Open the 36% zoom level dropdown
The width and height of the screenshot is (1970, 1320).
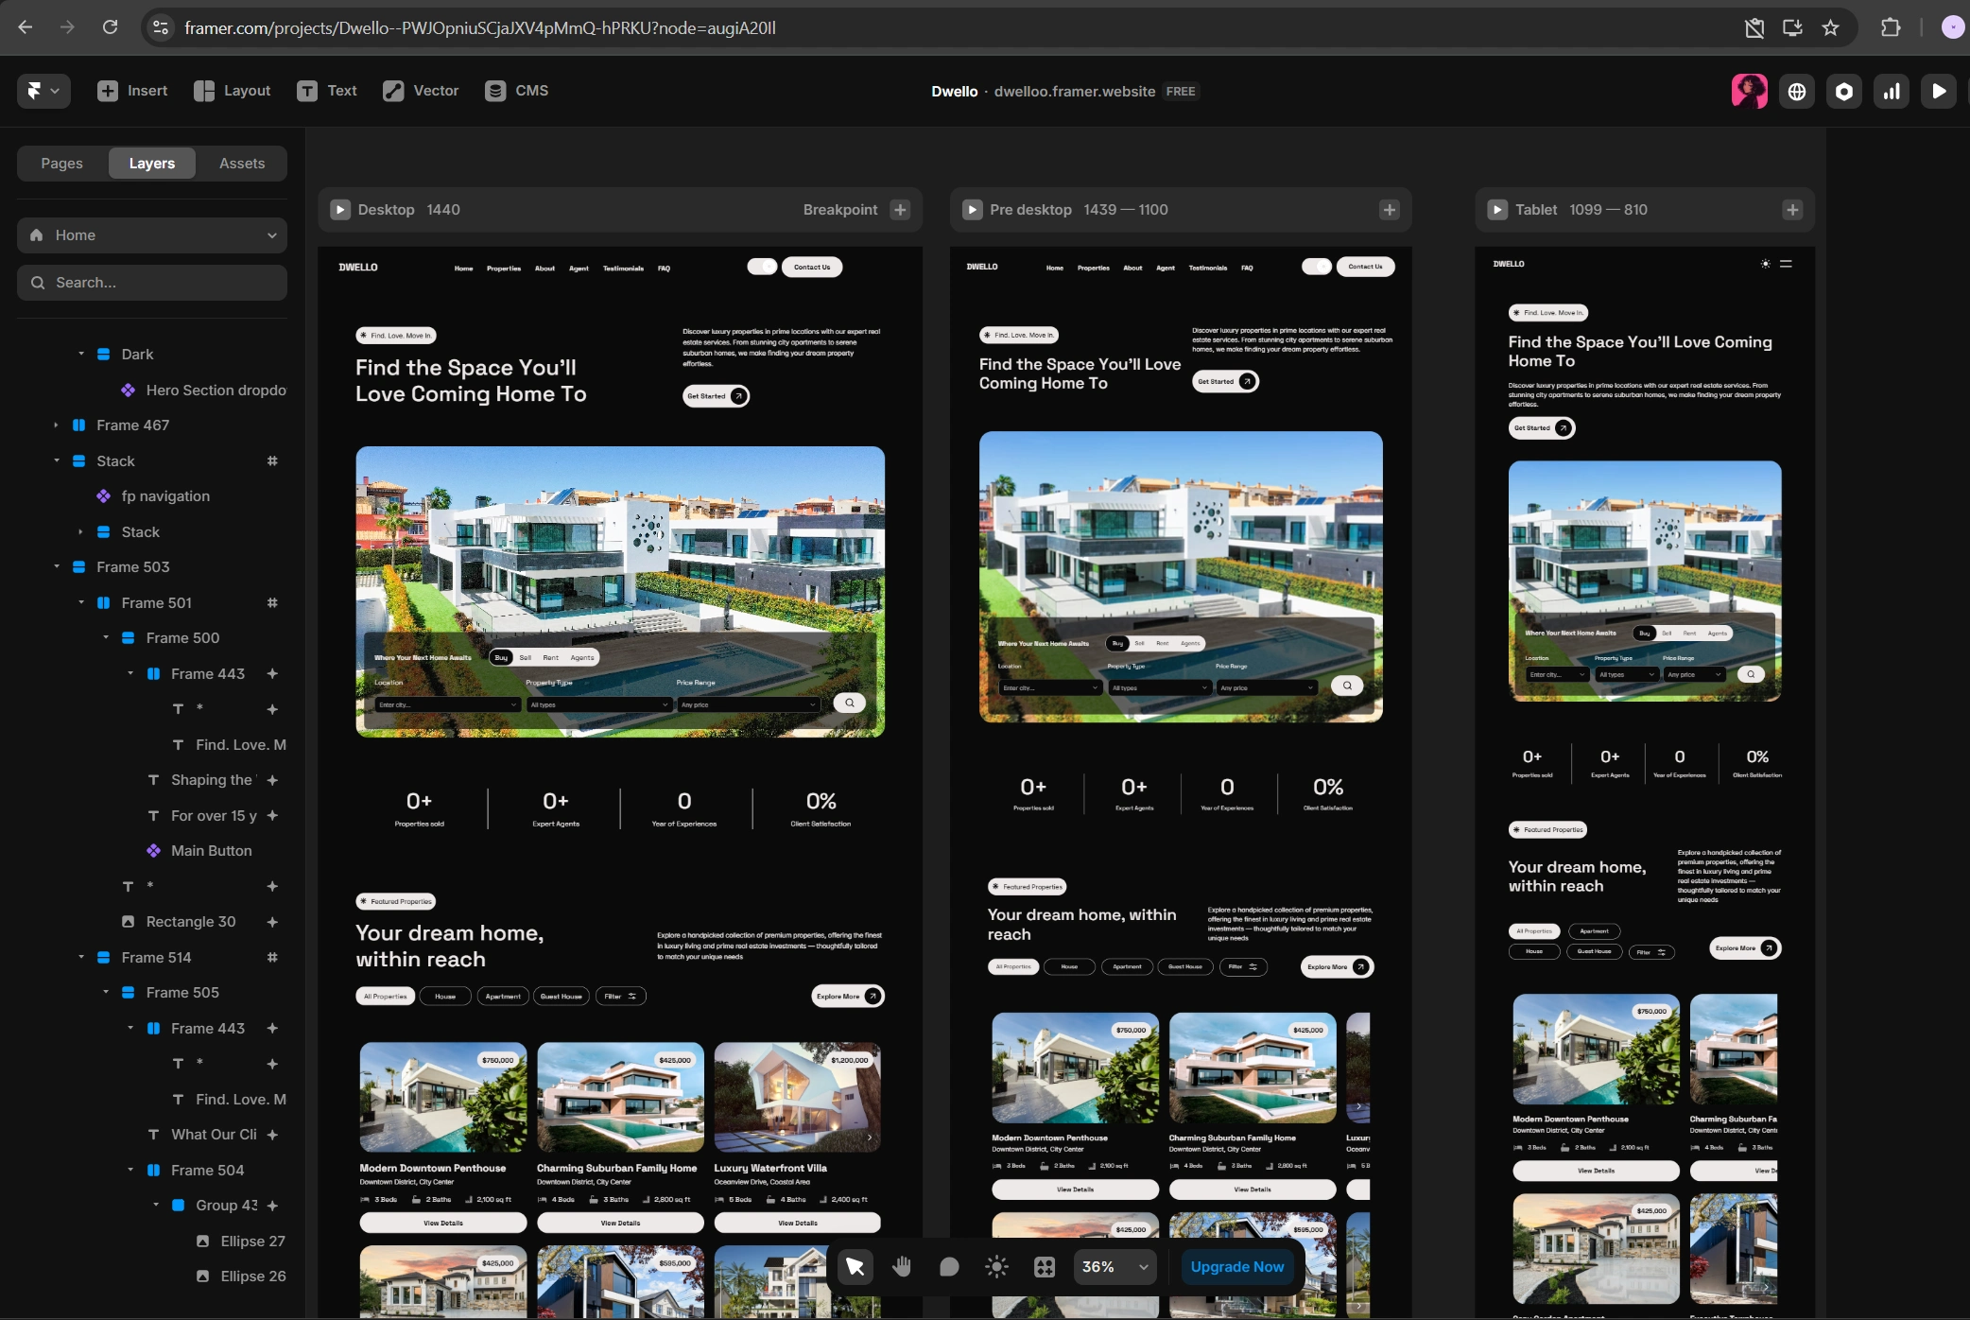(x=1113, y=1266)
